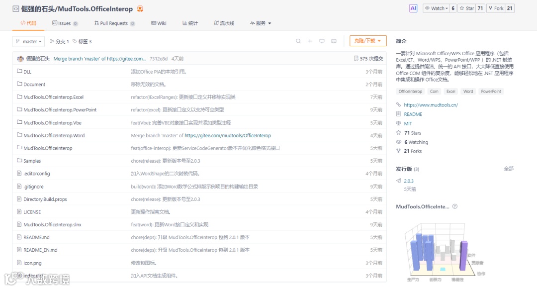Click the .editorconfig file icon
This screenshot has height=289, width=537.
click(x=19, y=173)
